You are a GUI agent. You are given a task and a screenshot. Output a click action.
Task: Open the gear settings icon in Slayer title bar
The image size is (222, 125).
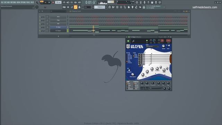[x=129, y=37]
